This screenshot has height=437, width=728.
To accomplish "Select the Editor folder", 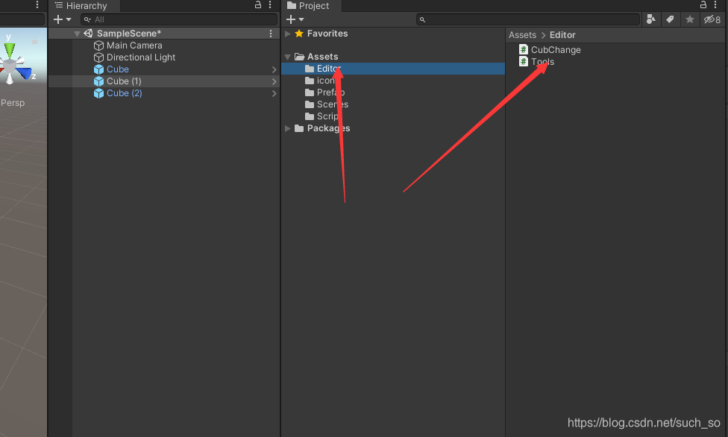I will (393, 69).
